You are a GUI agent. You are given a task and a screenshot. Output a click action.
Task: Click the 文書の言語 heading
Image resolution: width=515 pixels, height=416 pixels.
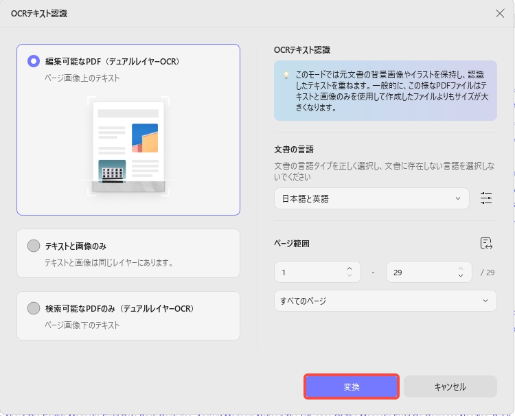[x=294, y=150]
